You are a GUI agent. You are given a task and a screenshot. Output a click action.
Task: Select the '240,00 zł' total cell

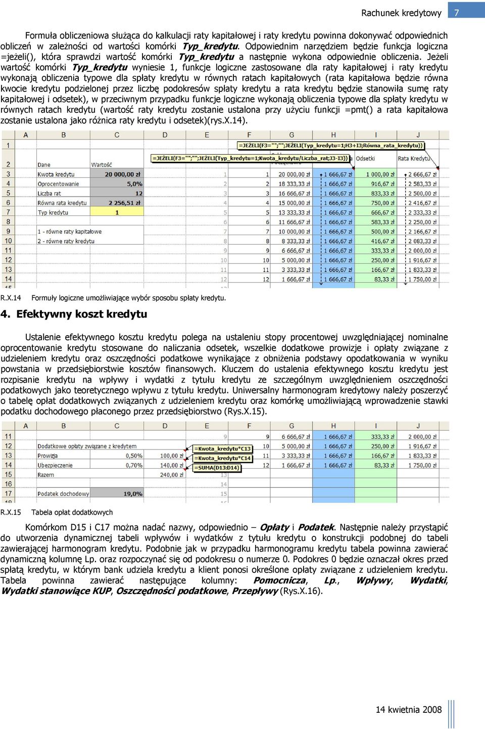165,475
